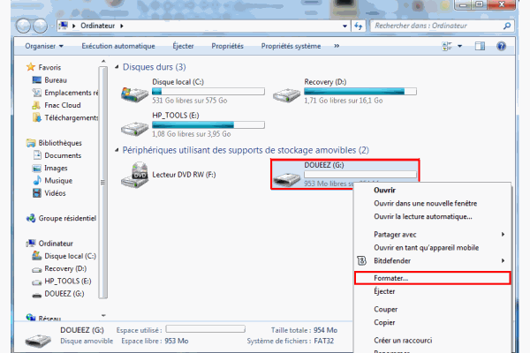The width and height of the screenshot is (530, 353).
Task: Choose Ouvrir dans une nouvelle fenêtre
Action: pos(425,203)
